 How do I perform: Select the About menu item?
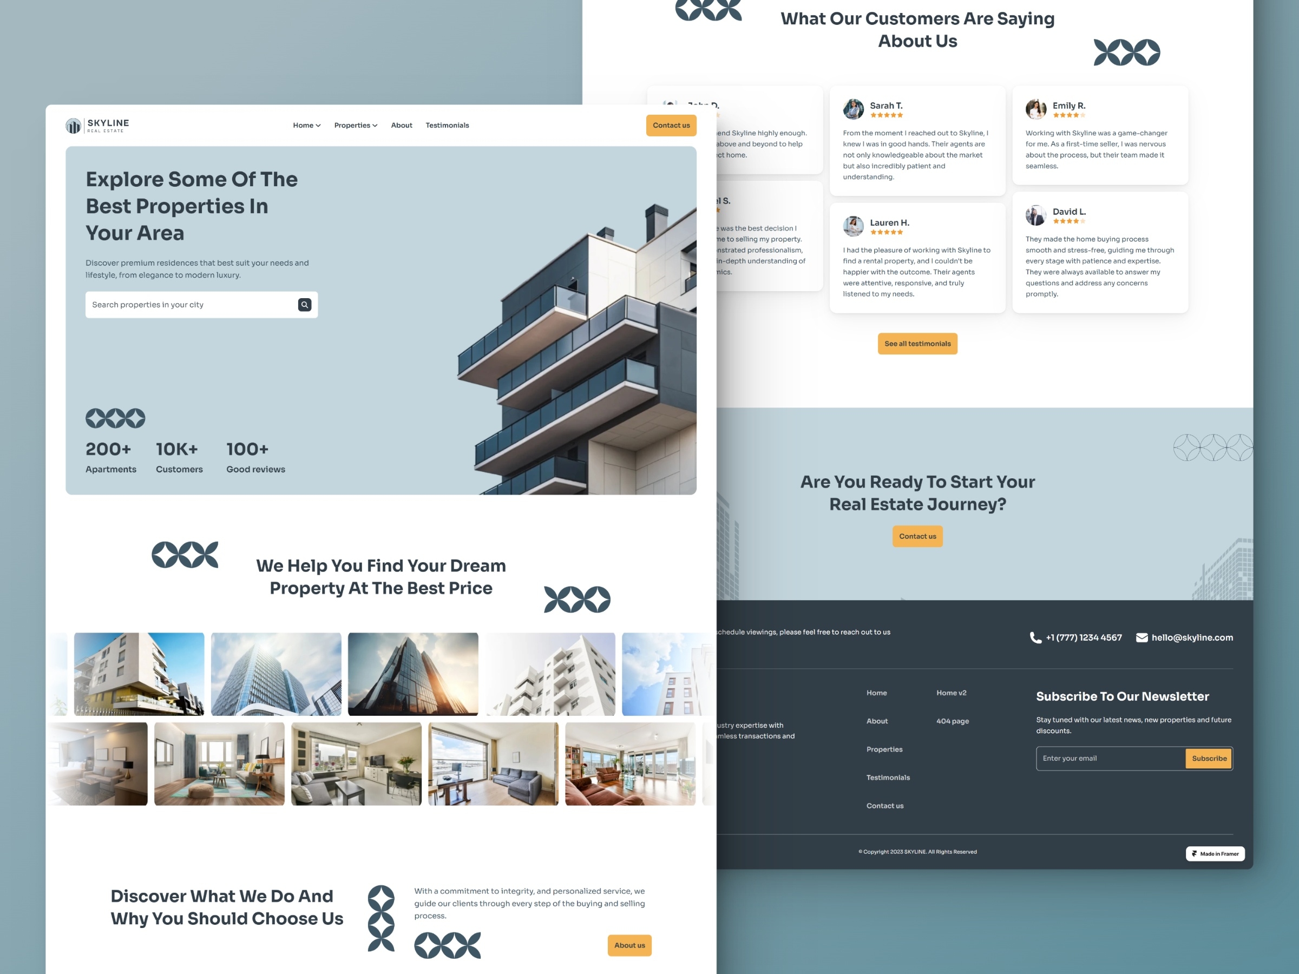(x=401, y=125)
